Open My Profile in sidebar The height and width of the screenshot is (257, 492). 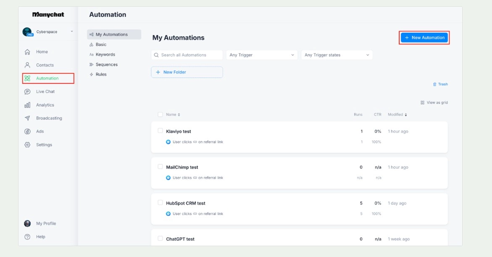46,223
